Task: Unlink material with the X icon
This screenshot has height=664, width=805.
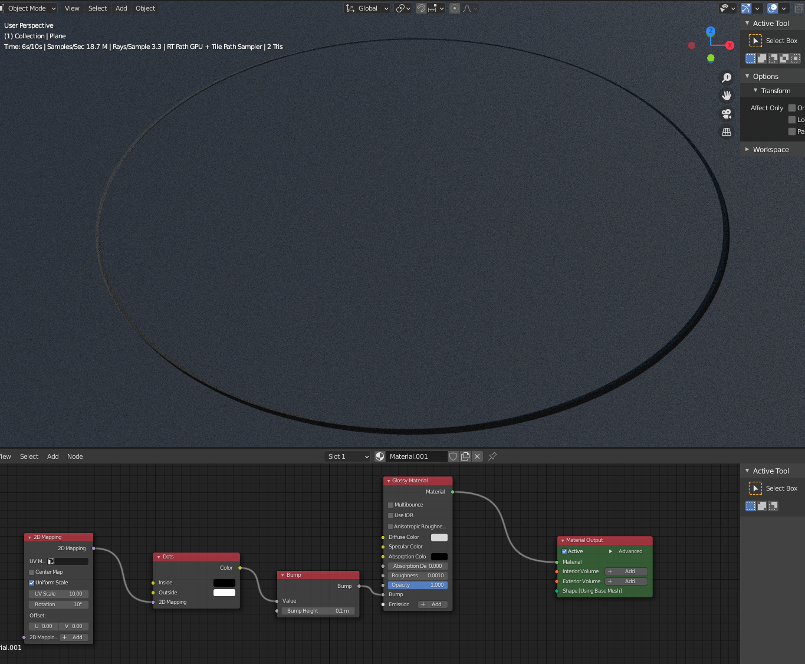Action: (x=477, y=456)
